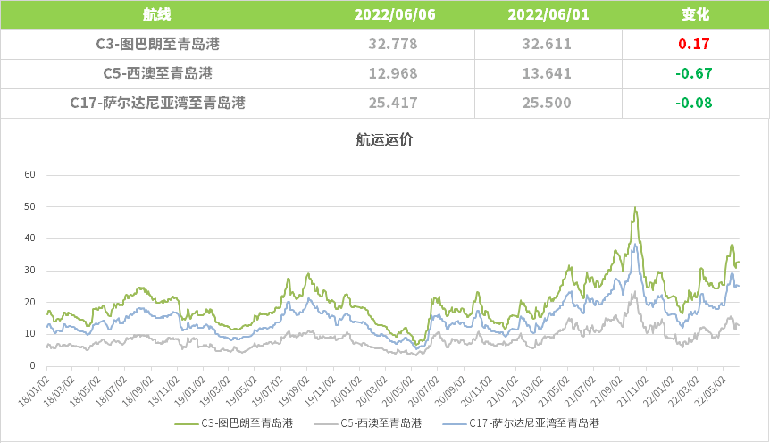Click the C17-萨尔达尼亚湾至青岛港 legend entry
The image size is (770, 443).
tap(521, 422)
